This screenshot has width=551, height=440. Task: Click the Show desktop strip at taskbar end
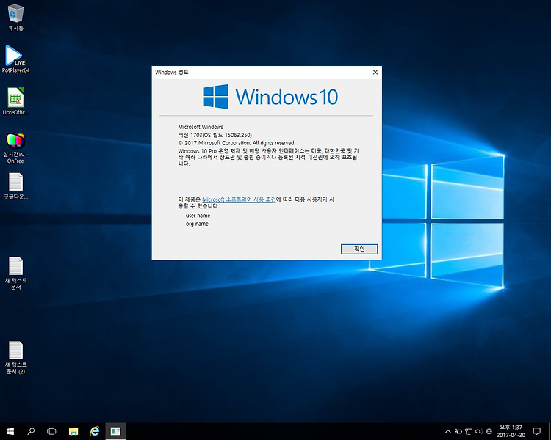[x=550, y=431]
